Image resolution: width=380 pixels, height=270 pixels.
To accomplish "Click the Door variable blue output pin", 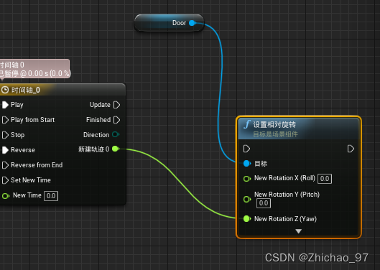I will tap(193, 23).
